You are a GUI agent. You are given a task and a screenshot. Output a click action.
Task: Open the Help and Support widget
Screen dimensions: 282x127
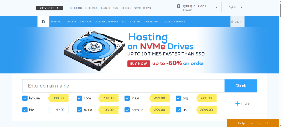253,123
